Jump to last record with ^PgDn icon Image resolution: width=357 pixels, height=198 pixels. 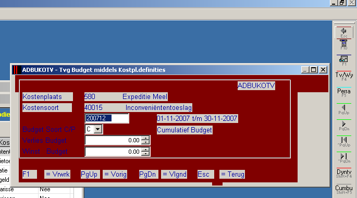pyautogui.click(x=344, y=158)
